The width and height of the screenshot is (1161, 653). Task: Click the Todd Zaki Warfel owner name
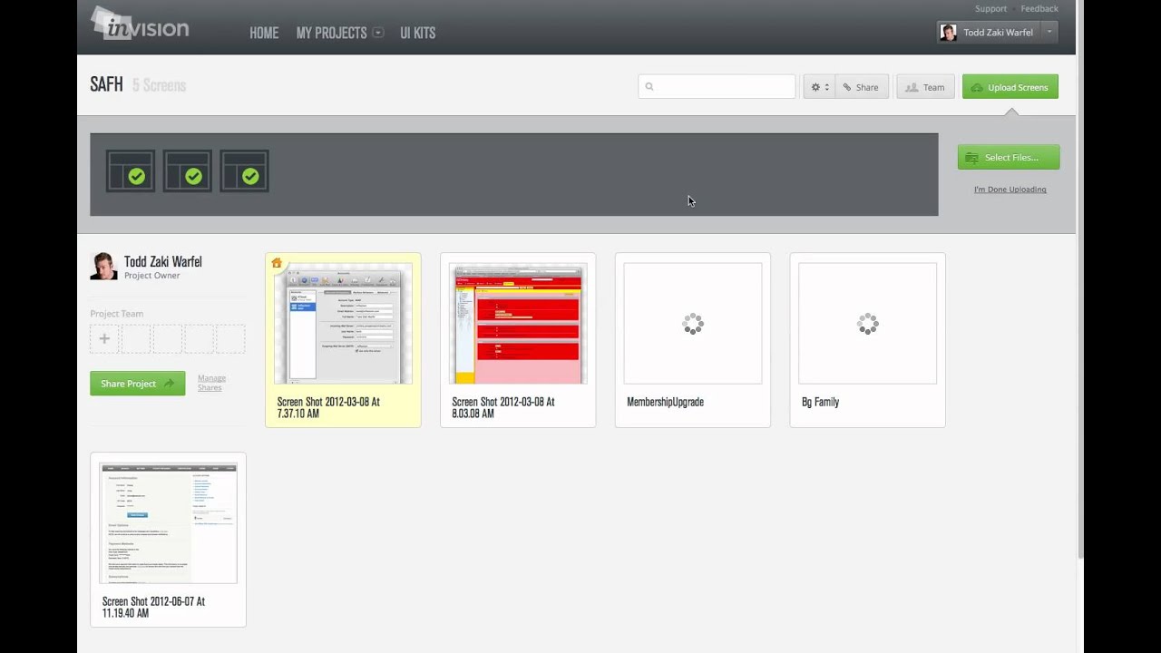pos(163,261)
